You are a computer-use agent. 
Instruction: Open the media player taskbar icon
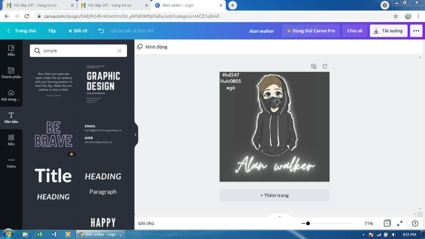68,234
